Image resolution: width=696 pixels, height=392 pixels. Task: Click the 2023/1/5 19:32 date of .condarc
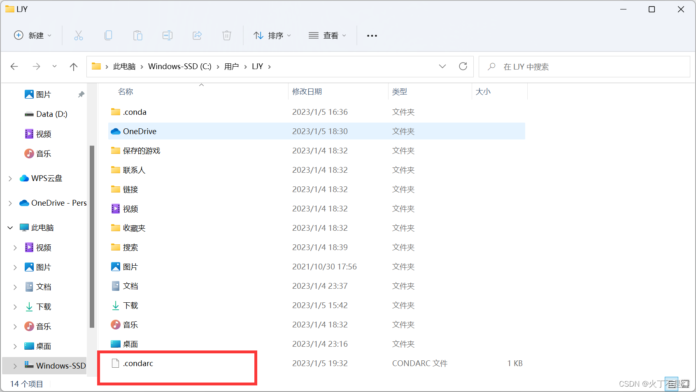click(x=320, y=363)
